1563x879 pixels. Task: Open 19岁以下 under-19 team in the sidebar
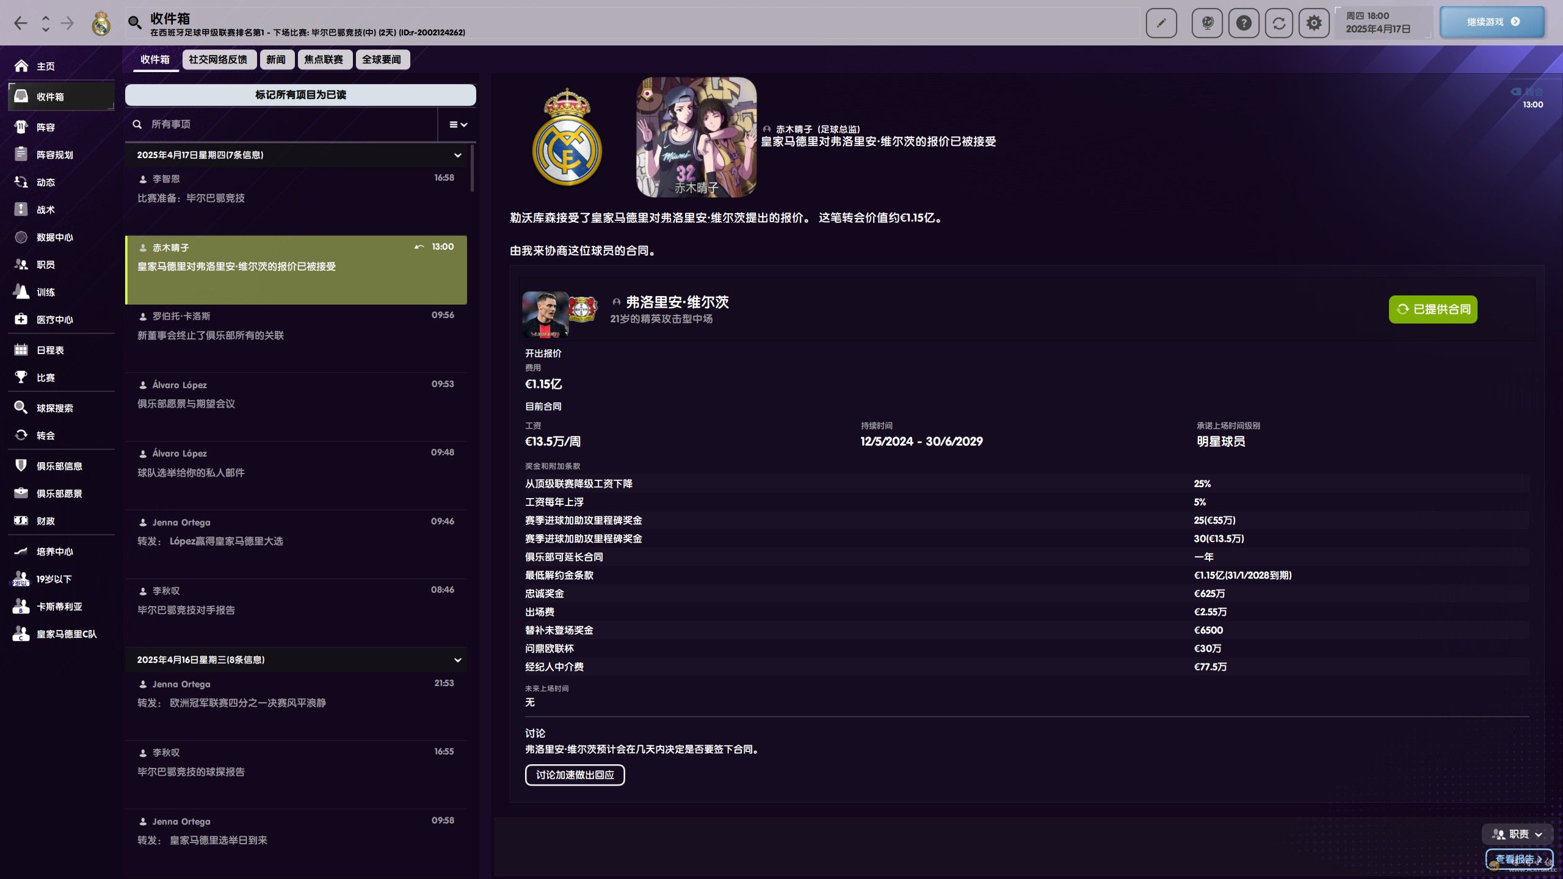61,579
